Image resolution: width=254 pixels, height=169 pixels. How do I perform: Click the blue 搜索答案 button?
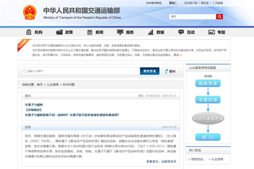point(150,71)
